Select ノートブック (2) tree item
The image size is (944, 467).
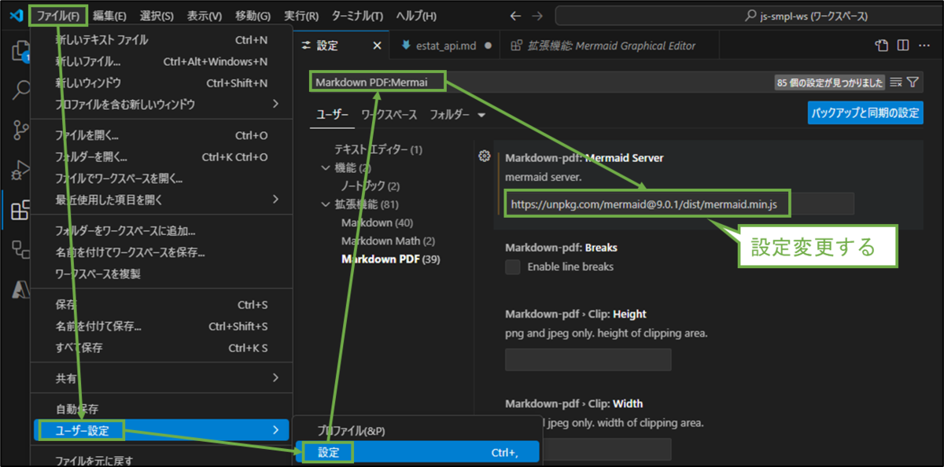click(370, 186)
